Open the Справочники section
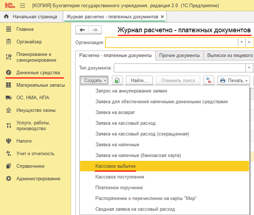 coord(31,166)
